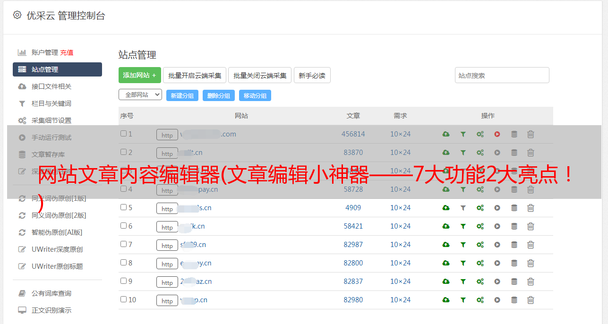Tick the checkbox for row 6
This screenshot has height=324, width=608.
123,226
